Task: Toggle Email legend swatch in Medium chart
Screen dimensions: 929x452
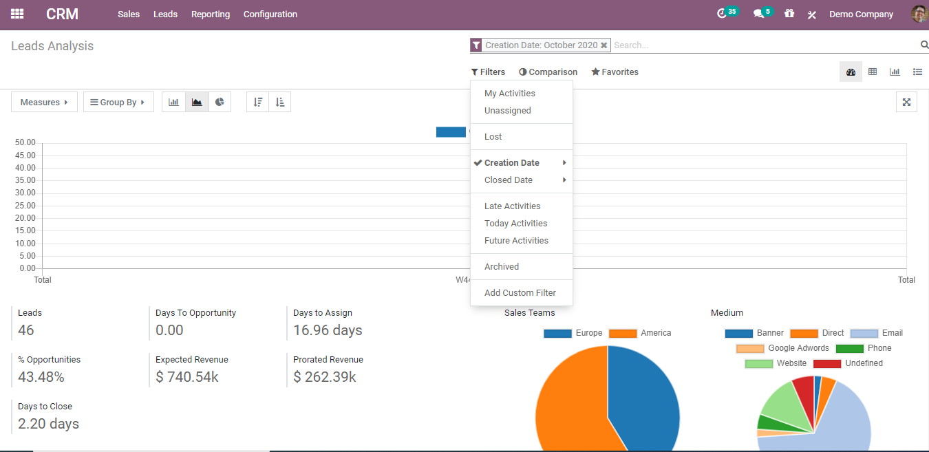Action: [864, 333]
